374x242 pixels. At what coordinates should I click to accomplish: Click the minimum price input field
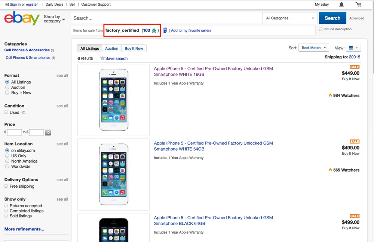pyautogui.click(x=15, y=132)
